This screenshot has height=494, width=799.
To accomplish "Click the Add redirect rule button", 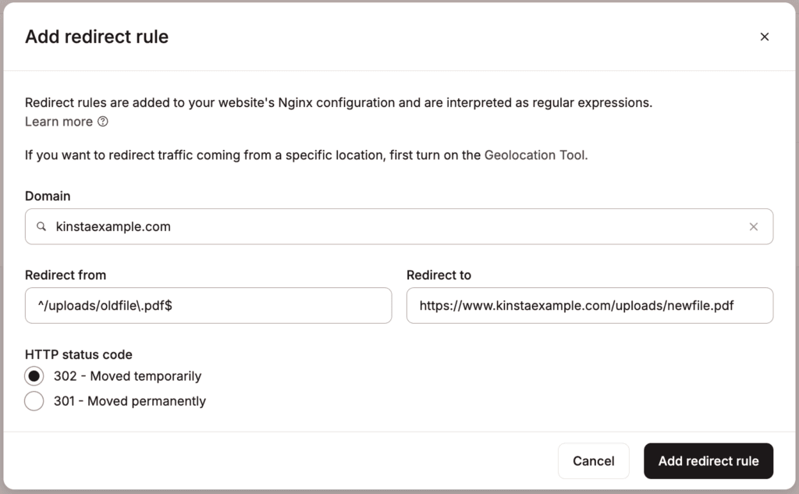I will click(x=708, y=460).
